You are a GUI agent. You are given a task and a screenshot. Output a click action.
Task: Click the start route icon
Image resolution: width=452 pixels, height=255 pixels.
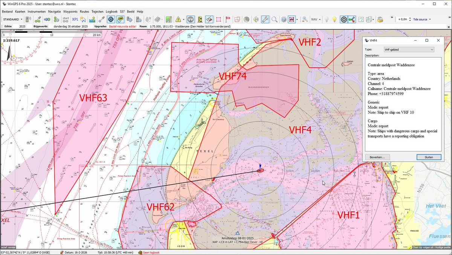[66, 19]
